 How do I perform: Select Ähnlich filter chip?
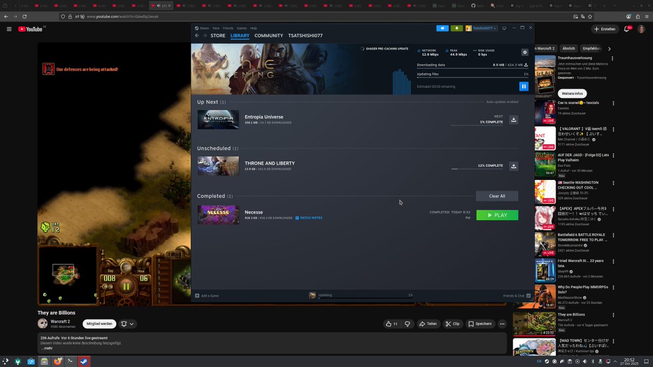[569, 48]
